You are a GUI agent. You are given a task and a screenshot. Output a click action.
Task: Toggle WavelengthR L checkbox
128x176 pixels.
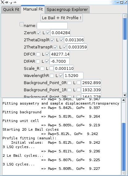pos(61,75)
